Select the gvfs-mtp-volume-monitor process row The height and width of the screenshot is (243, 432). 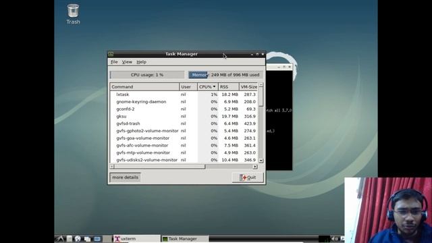184,153
